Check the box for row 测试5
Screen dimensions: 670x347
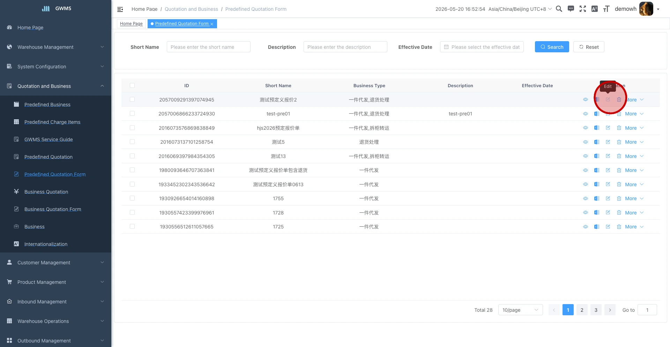point(132,142)
